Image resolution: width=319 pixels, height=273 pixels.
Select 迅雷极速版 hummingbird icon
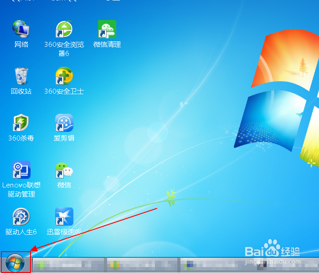click(64, 216)
